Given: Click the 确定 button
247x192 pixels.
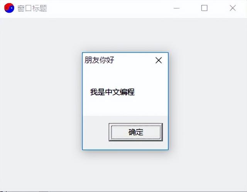Looking at the screenshot, I should click(135, 132).
